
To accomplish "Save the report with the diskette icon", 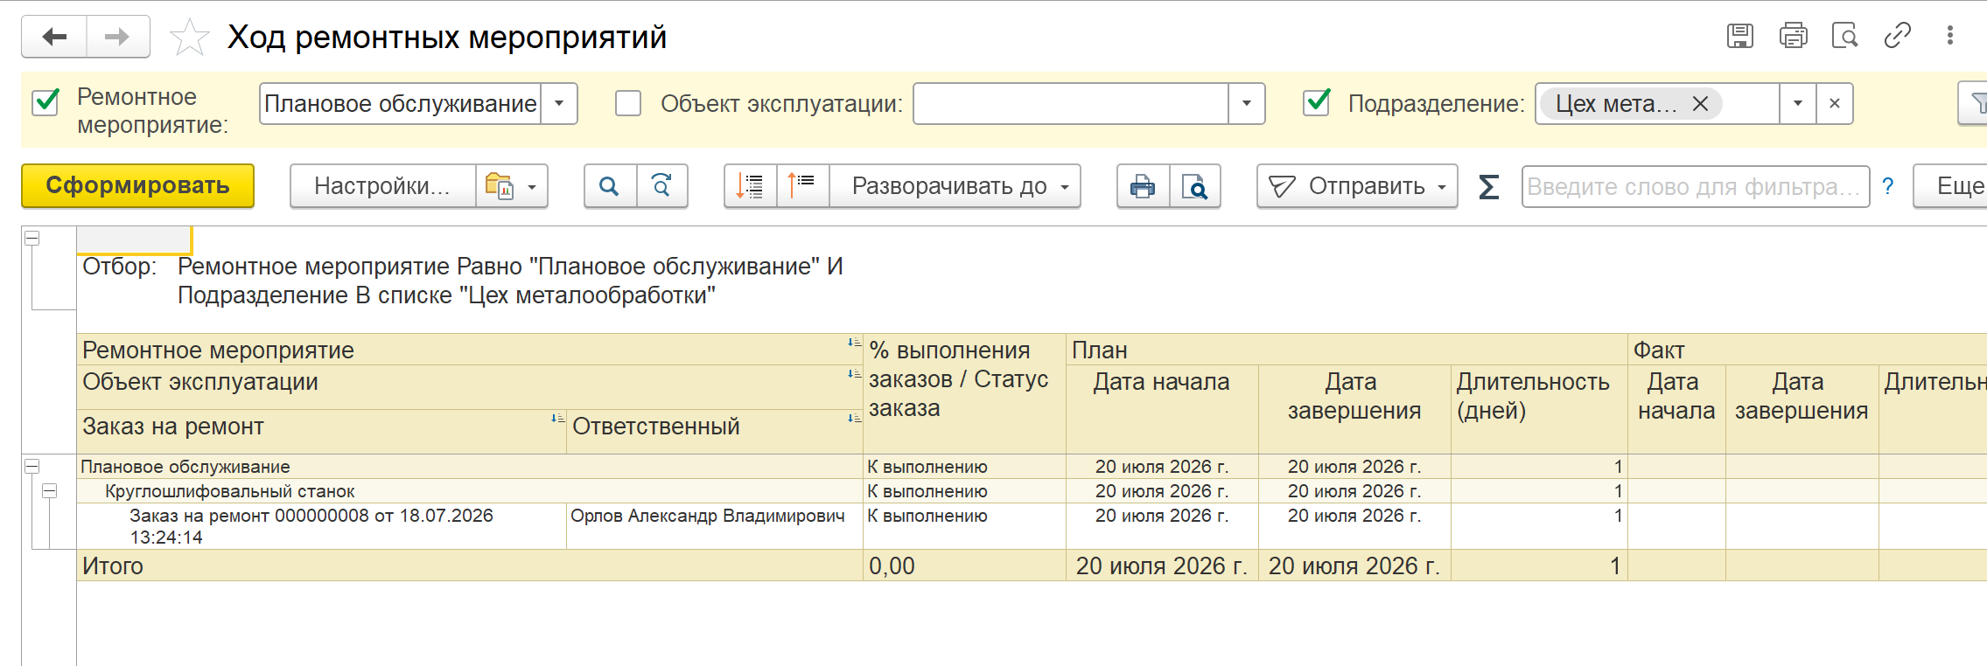I will click(1740, 36).
